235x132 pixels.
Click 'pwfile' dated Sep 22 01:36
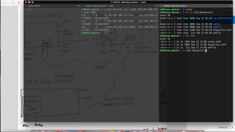click(x=217, y=33)
